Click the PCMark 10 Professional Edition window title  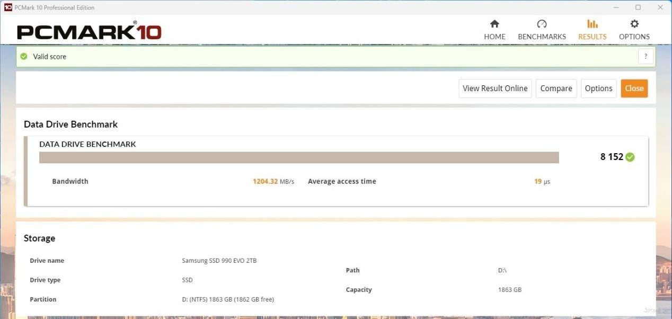pyautogui.click(x=55, y=7)
